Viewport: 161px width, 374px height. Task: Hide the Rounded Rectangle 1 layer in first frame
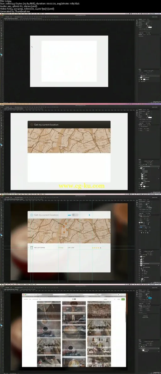(x=139, y=77)
